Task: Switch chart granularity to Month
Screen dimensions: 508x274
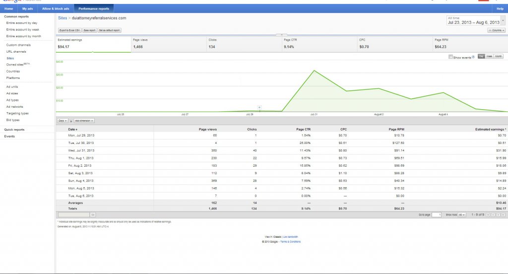Action: (498, 57)
